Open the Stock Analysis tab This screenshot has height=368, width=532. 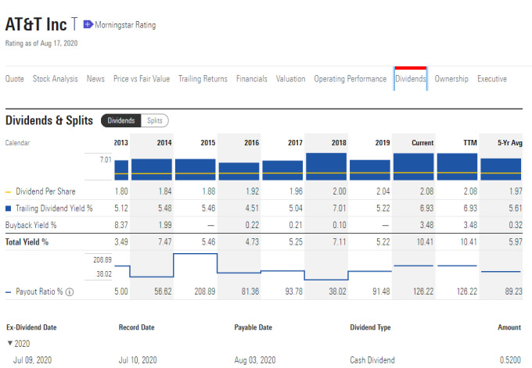[55, 79]
